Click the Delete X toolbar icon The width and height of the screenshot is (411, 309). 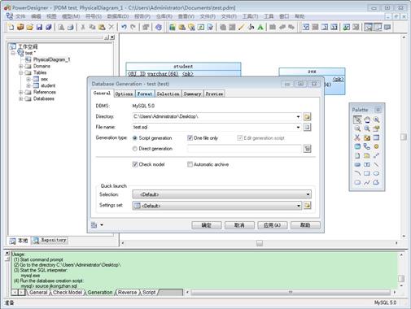[x=111, y=27]
